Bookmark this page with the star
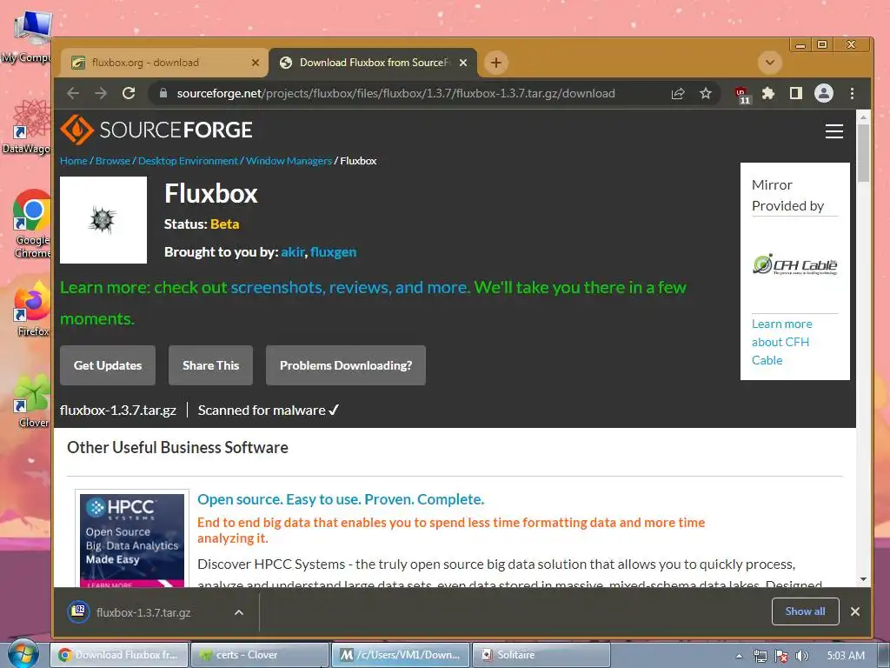 [x=706, y=93]
